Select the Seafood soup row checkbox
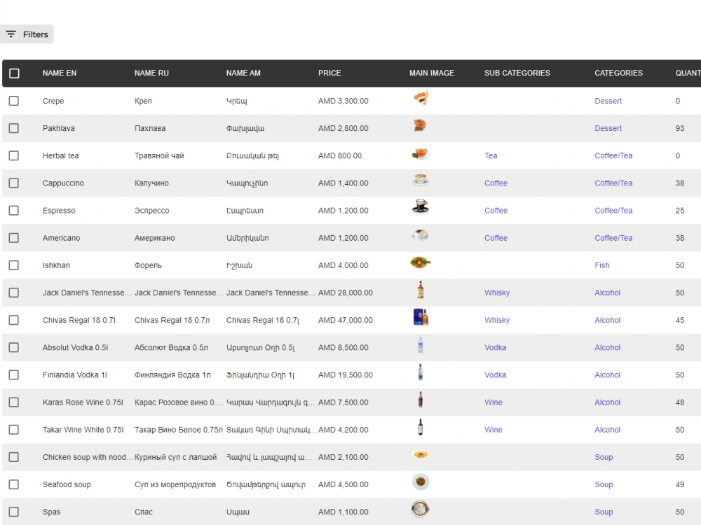The width and height of the screenshot is (701, 525). [14, 484]
